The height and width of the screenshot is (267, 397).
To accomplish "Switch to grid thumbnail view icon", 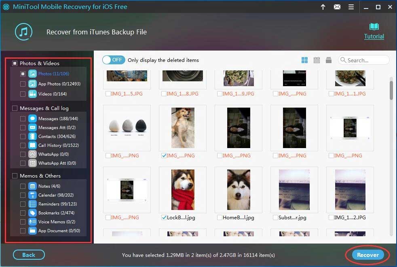I will pyautogui.click(x=304, y=60).
